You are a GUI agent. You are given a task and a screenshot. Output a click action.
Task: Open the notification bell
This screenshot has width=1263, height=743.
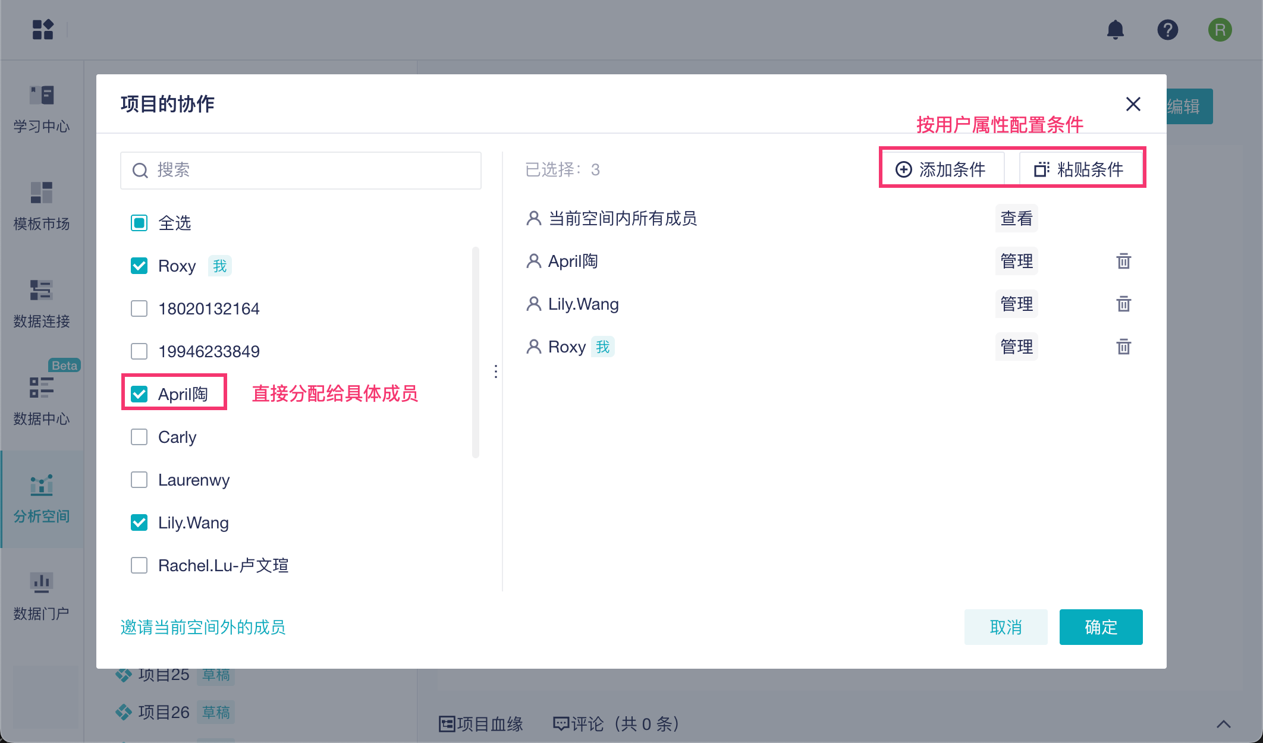[x=1115, y=30]
